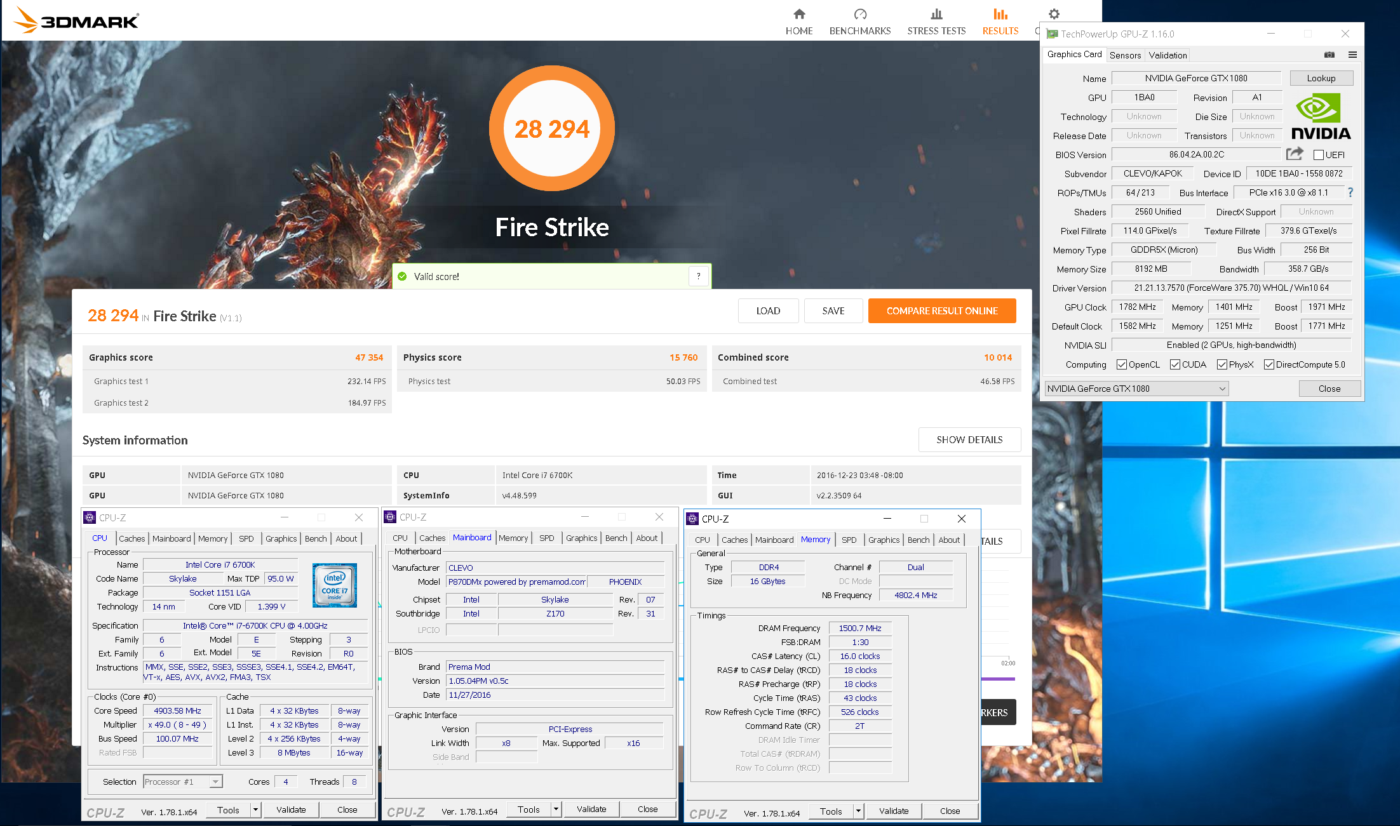The image size is (1400, 826).
Task: Open Bench tab in CPU-Z Mainboard window
Action: [616, 538]
